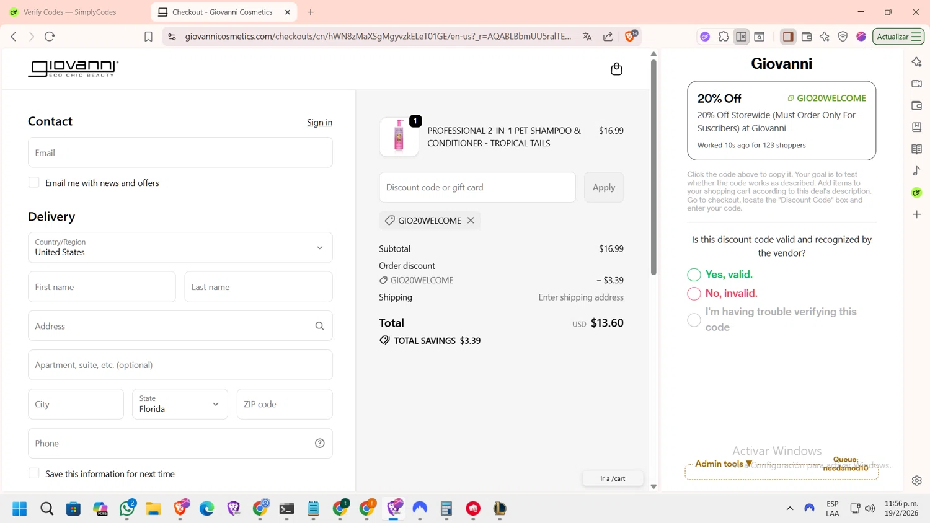Open reading list book icon in sidebar
The image size is (930, 523).
click(917, 149)
